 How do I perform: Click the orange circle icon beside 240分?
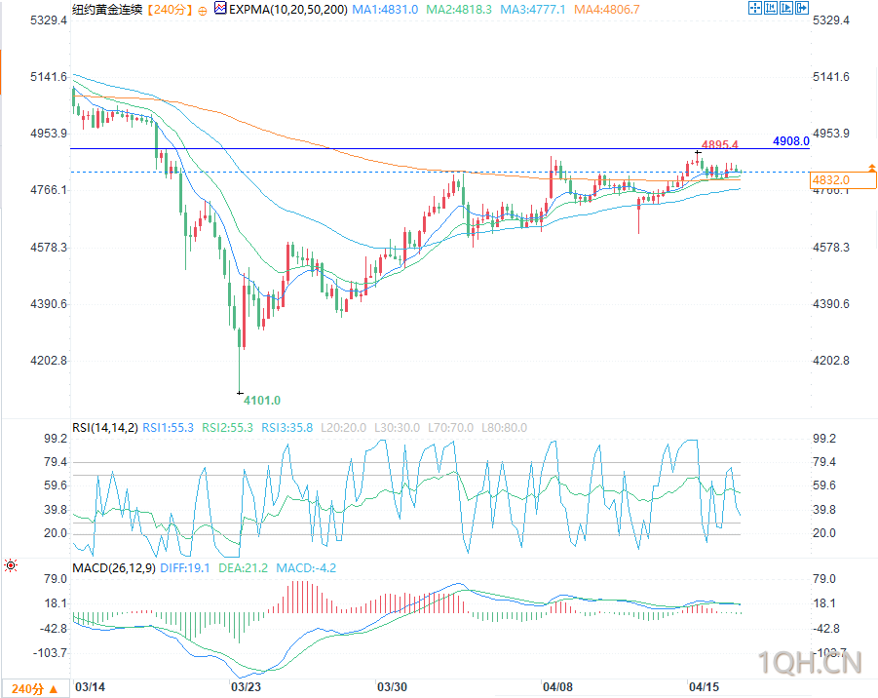point(203,11)
